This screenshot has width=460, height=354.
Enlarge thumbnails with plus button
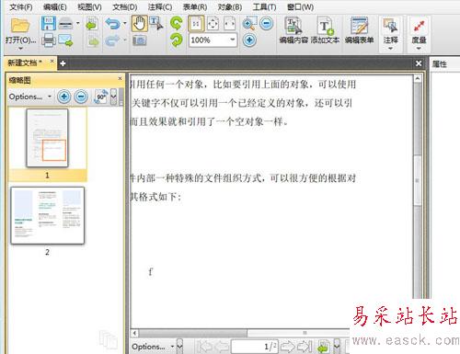click(63, 97)
